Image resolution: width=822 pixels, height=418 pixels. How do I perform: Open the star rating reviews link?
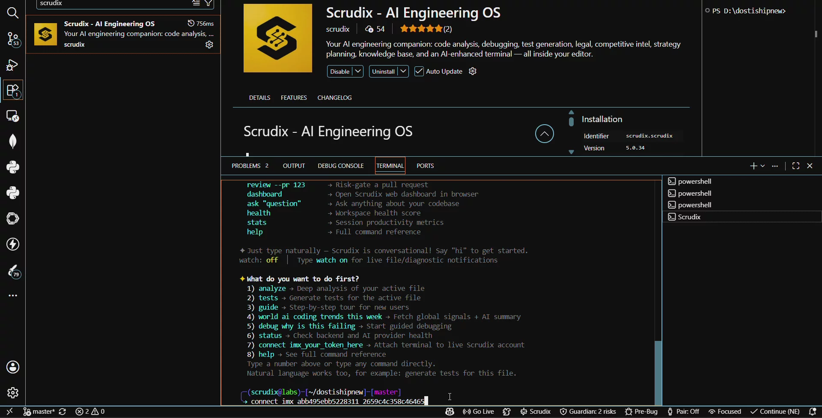pyautogui.click(x=426, y=29)
